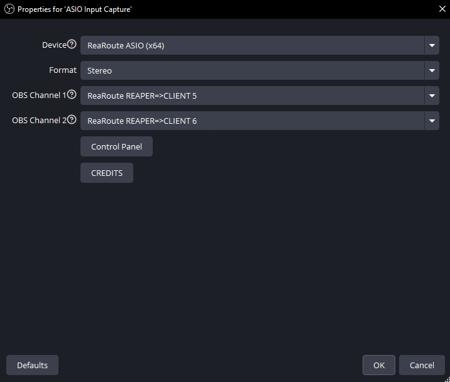Close the Properties dialog window
The image size is (450, 382).
[442, 9]
